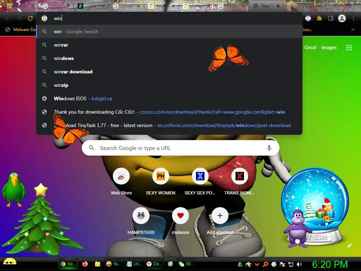Screen dimensions: 361x271
Task: Select the Cốc Cốc download history suggestion
Action: [x=169, y=112]
